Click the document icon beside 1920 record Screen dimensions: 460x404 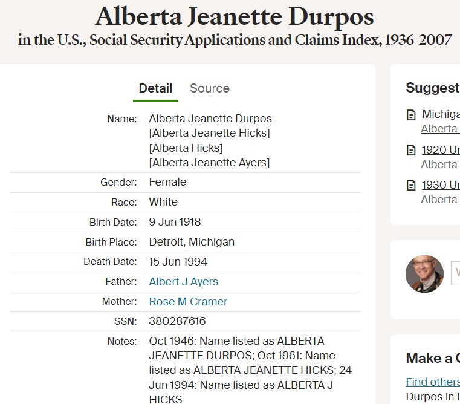click(411, 151)
